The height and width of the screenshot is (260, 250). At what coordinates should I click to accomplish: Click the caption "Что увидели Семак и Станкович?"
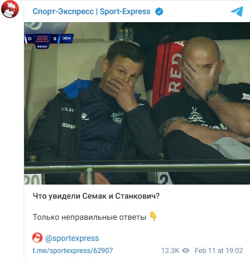coord(96,196)
